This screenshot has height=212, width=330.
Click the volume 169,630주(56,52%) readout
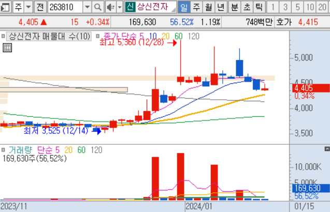point(35,158)
